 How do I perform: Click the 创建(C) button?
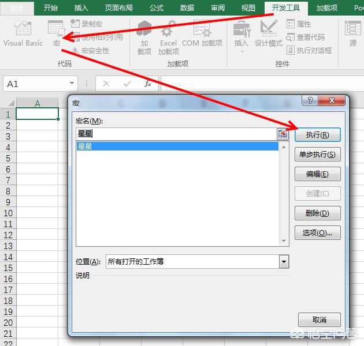(318, 194)
